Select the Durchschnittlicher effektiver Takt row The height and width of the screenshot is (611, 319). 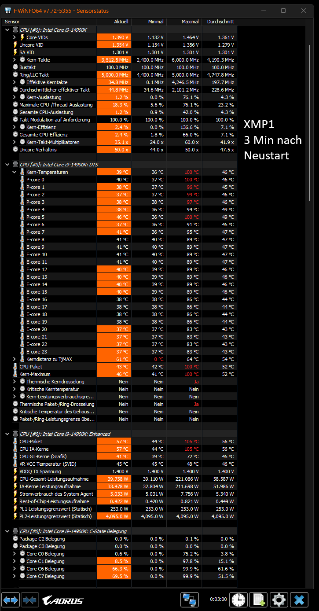point(119,90)
